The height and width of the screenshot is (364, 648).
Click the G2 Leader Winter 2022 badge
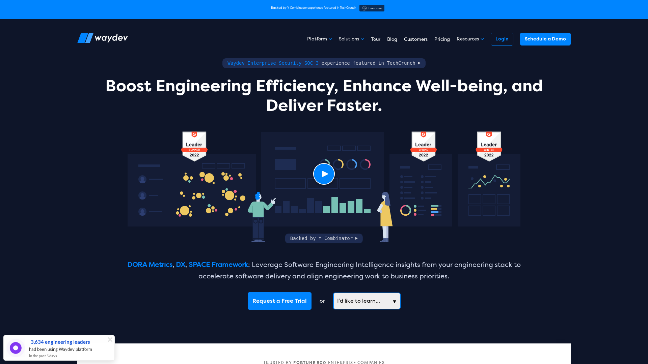point(489,145)
